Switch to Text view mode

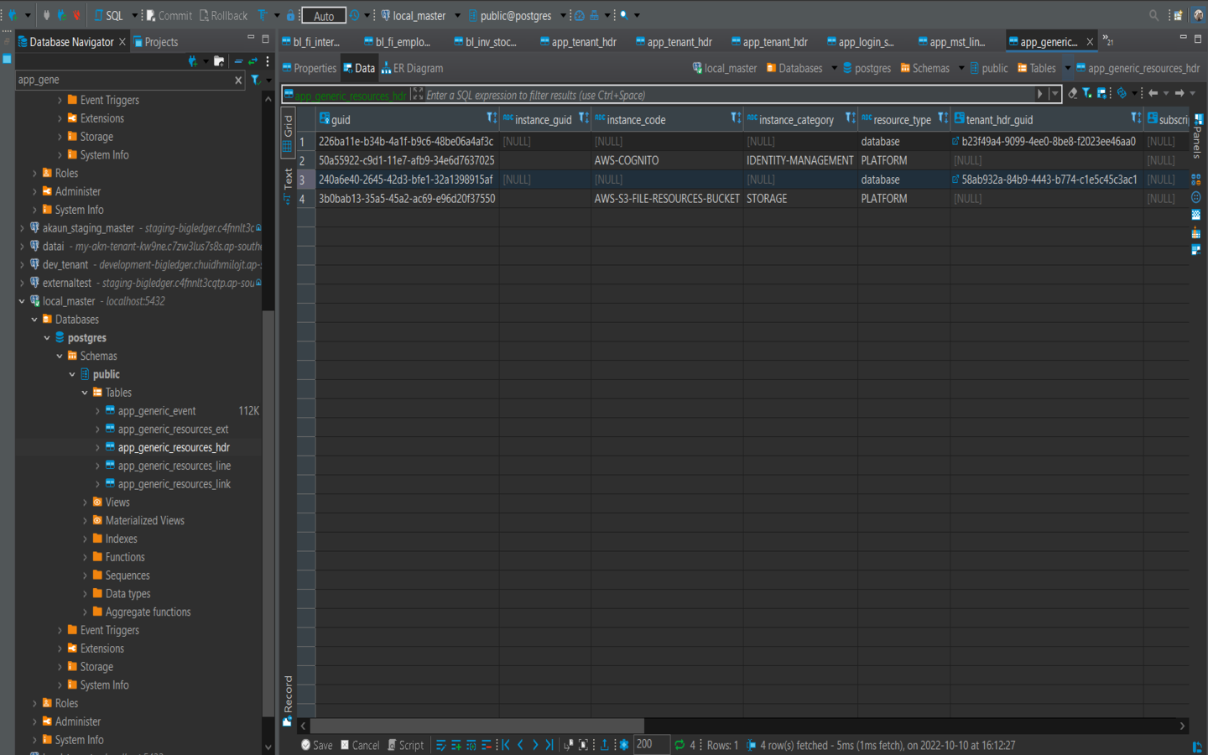pos(288,186)
